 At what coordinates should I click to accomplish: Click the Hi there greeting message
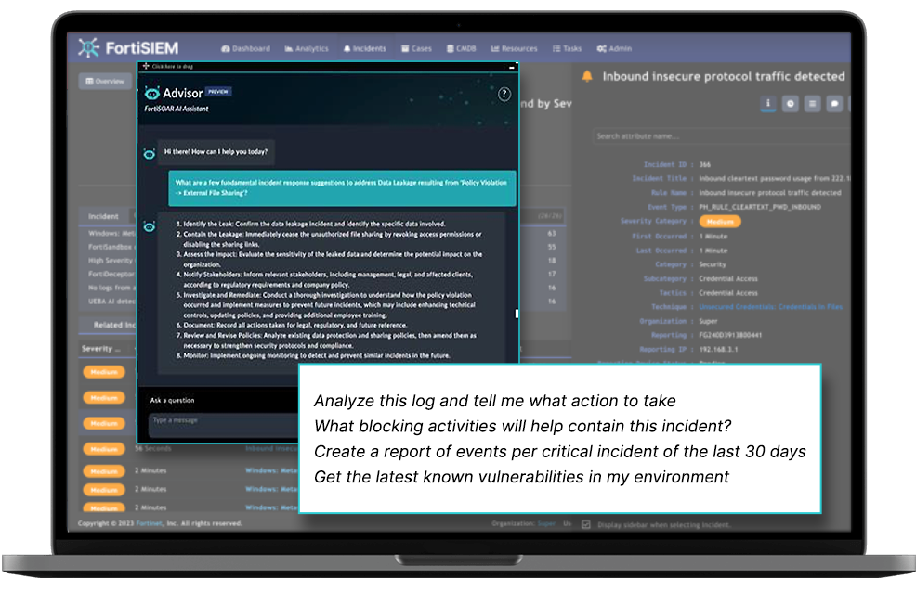(216, 151)
